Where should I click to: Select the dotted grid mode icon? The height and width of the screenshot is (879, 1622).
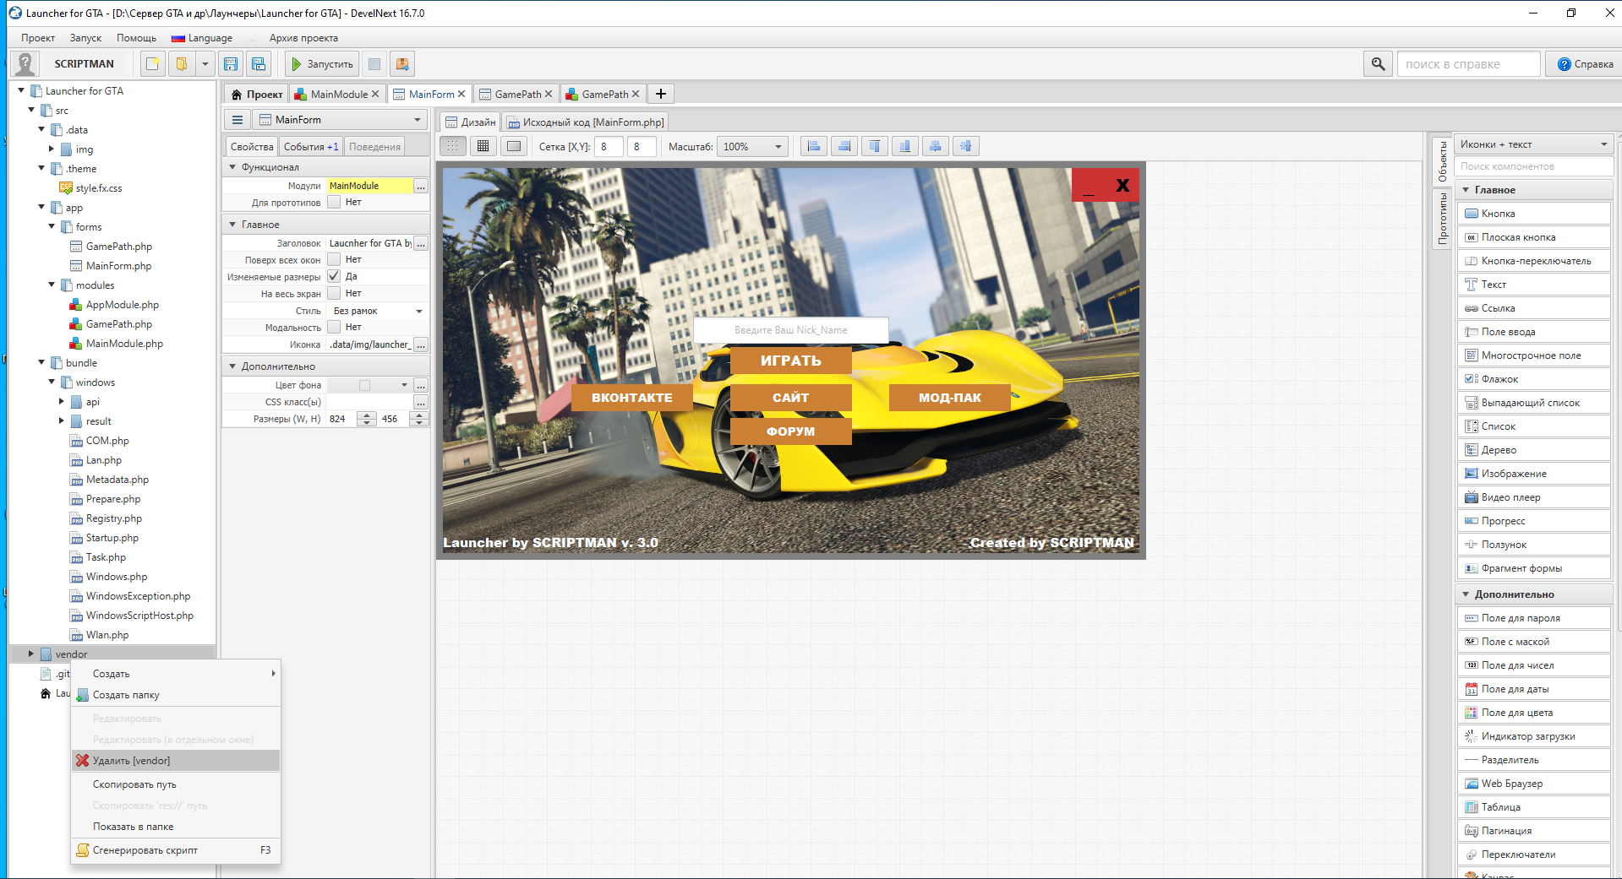click(453, 146)
